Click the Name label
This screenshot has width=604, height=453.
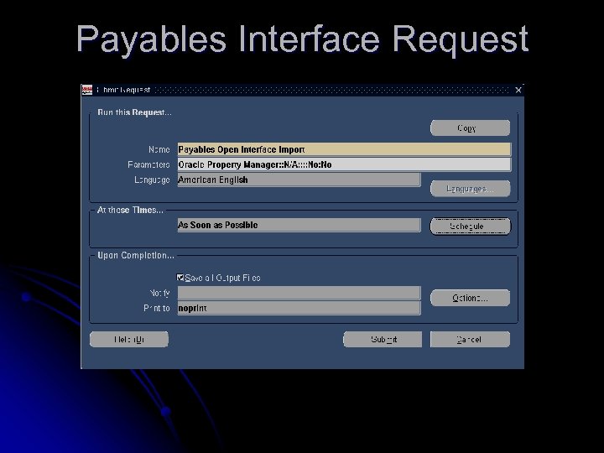[x=159, y=149]
